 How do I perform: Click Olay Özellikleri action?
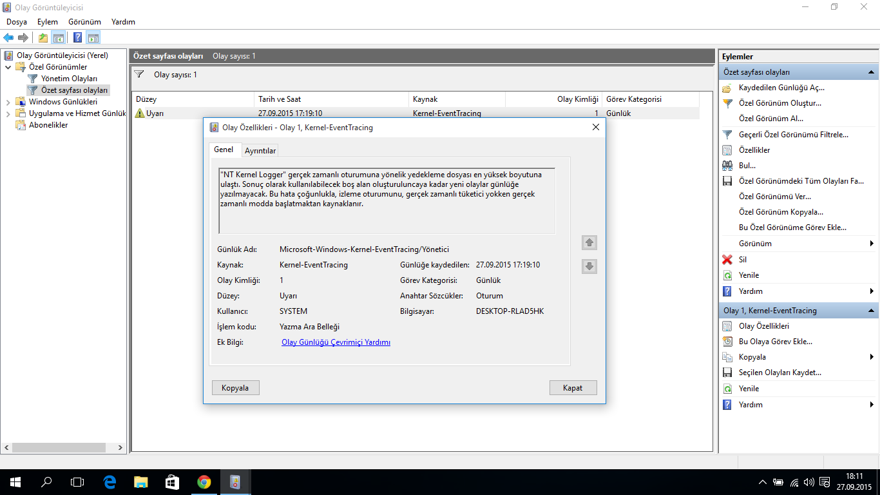click(x=763, y=326)
